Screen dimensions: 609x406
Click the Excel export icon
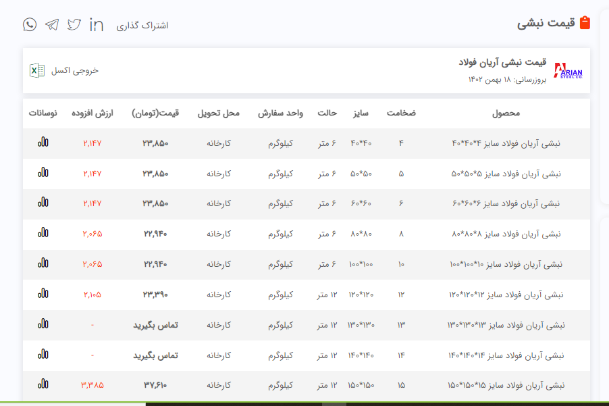(x=37, y=70)
